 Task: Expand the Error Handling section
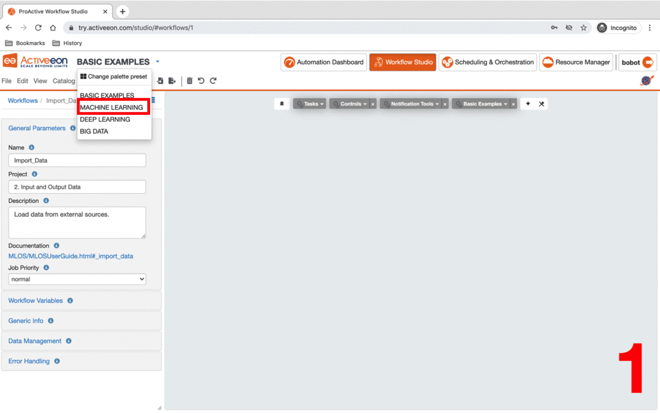(x=29, y=361)
